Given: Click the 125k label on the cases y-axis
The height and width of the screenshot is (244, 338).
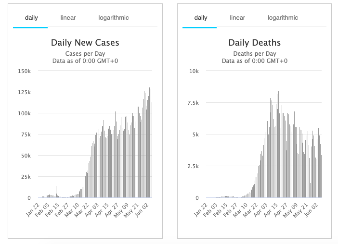Looking at the screenshot, I should point(24,92).
